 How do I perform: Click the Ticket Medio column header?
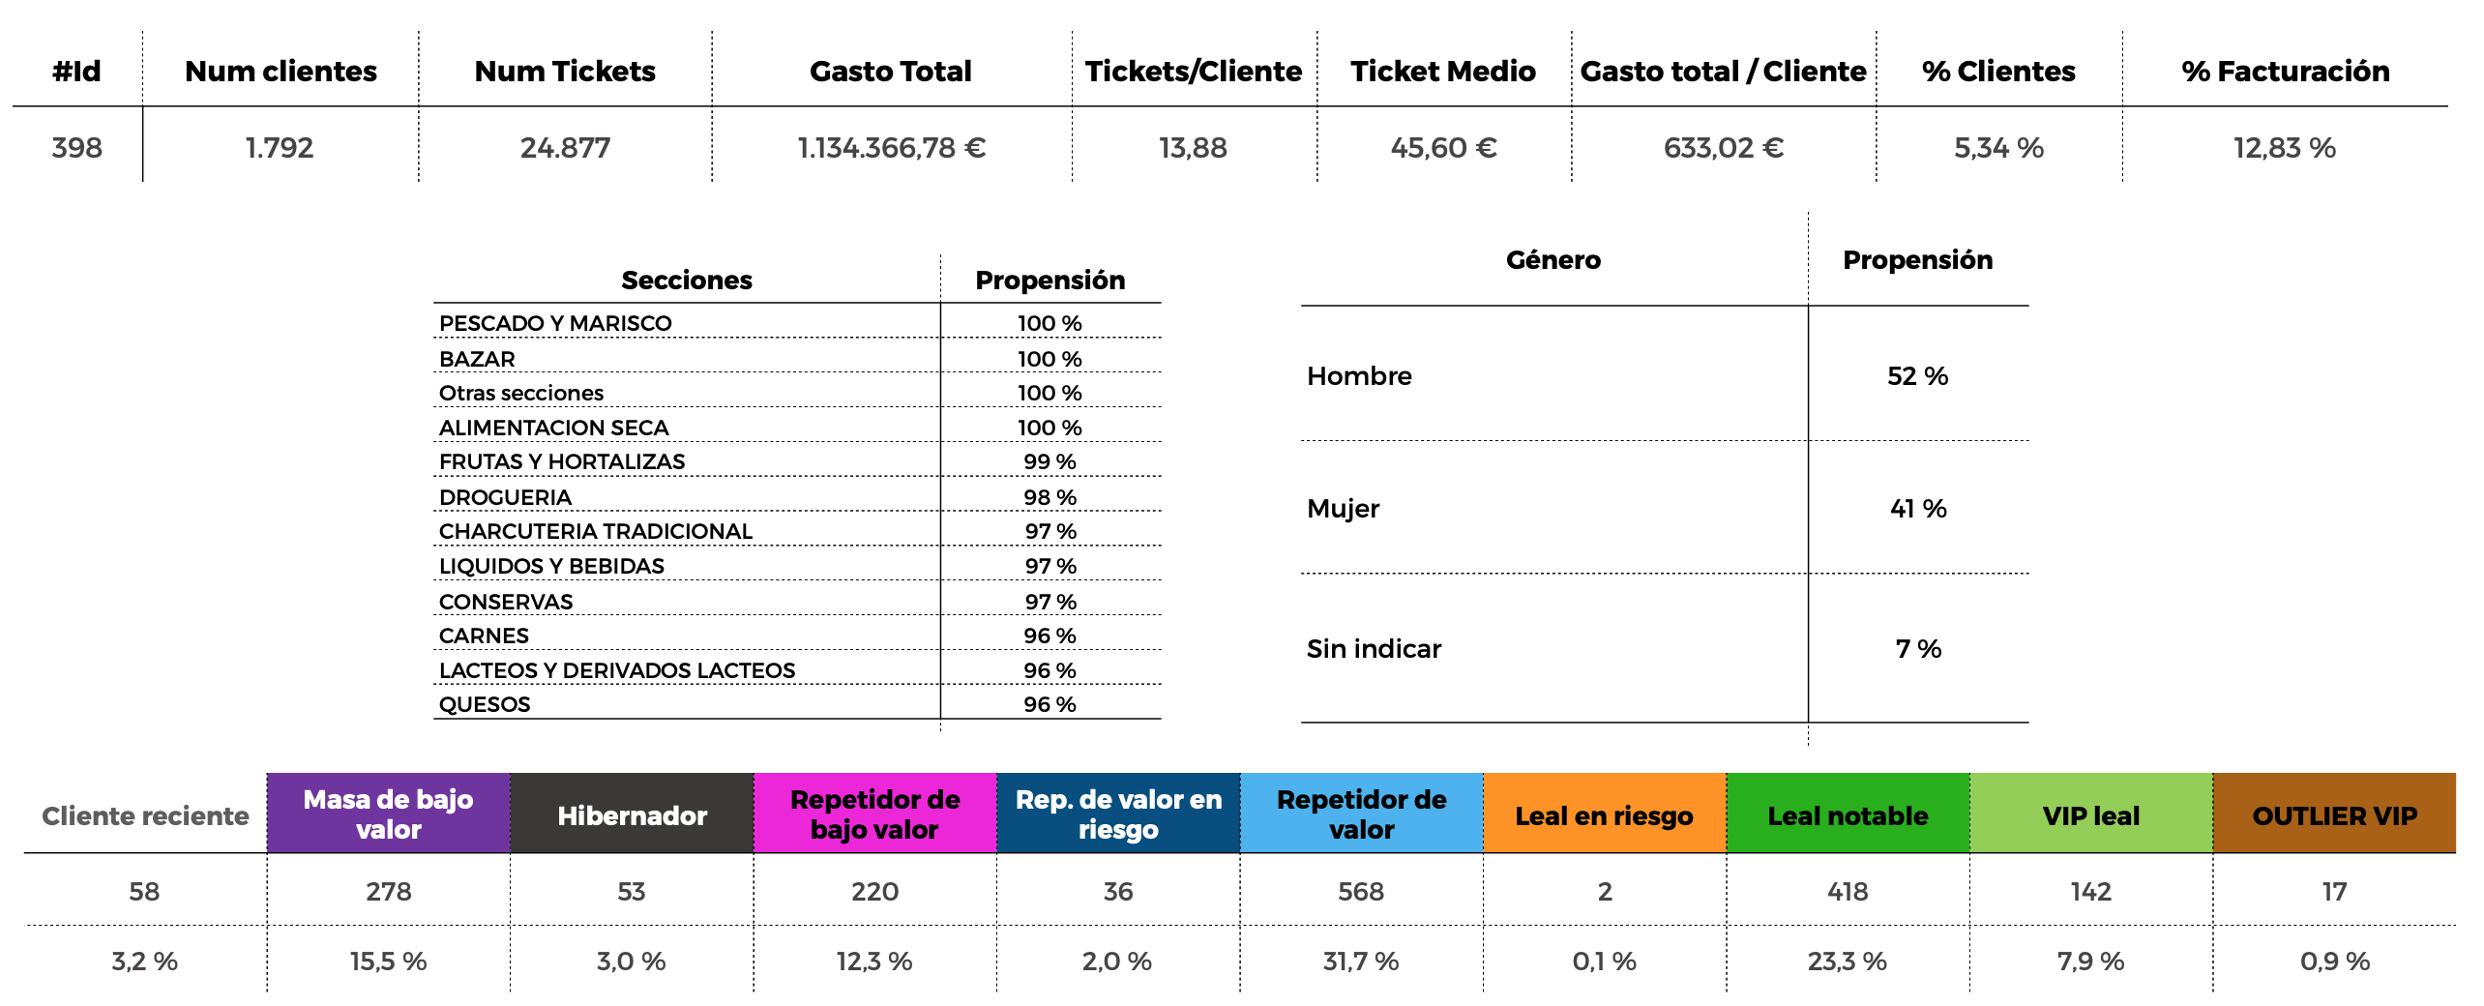1442,71
